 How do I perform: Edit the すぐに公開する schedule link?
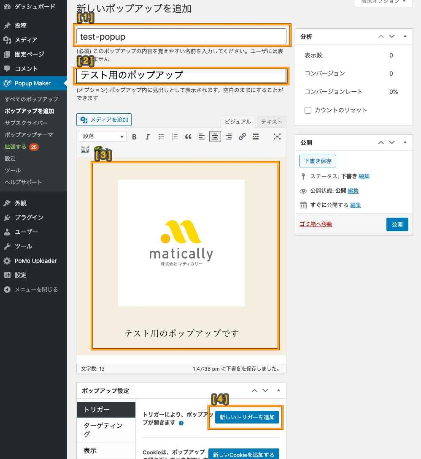coord(356,205)
